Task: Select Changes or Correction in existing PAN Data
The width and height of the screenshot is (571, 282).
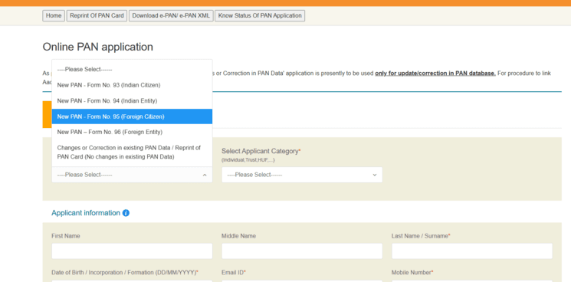Action: coord(132,152)
